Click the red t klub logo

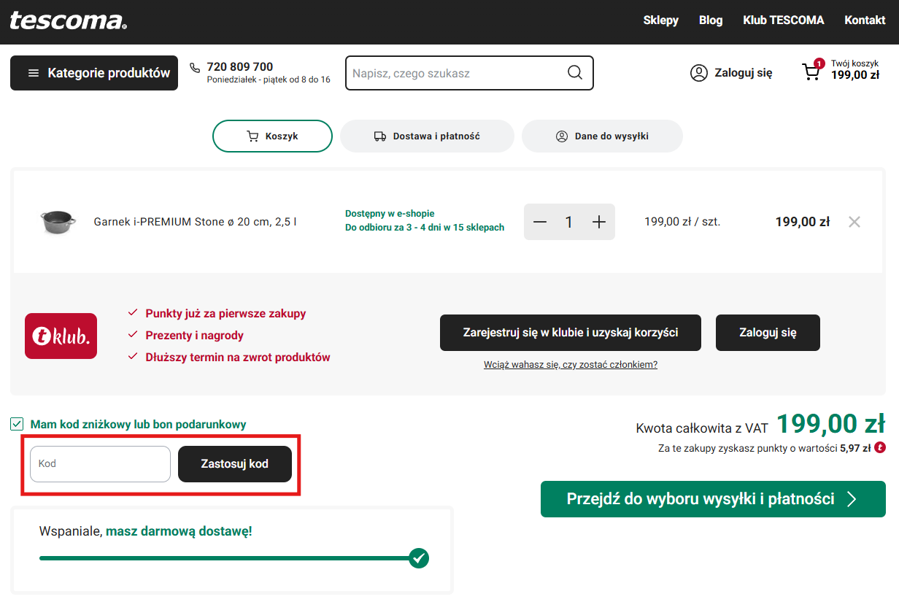pos(61,336)
